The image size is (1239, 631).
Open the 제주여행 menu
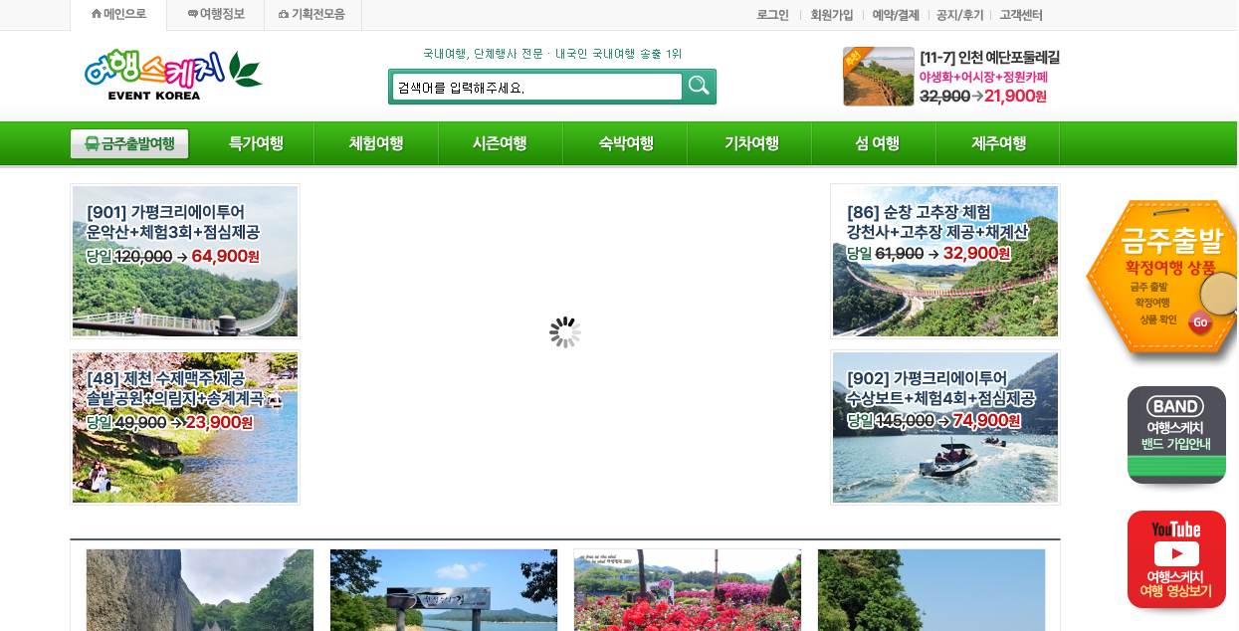point(996,143)
